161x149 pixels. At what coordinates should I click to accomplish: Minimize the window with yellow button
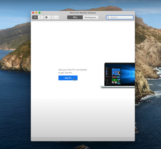(36, 13)
